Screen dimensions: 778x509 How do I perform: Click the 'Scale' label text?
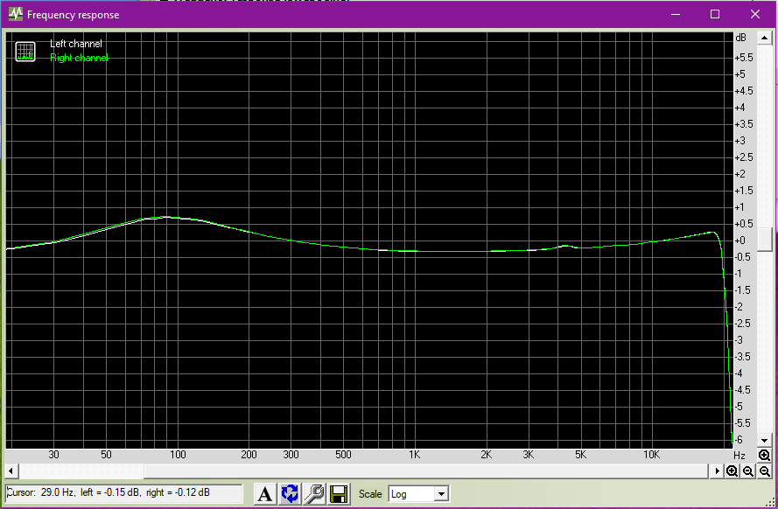click(370, 494)
